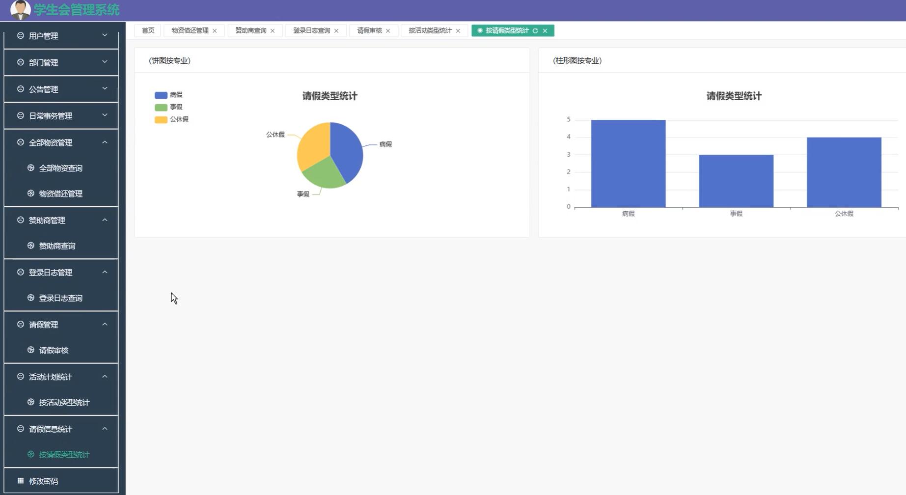Click the user avatar in the header
906x495 pixels.
(x=20, y=9)
